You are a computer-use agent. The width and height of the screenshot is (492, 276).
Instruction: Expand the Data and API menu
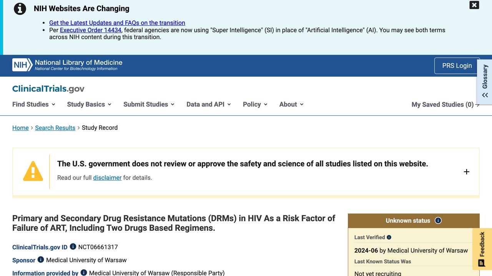pyautogui.click(x=209, y=104)
